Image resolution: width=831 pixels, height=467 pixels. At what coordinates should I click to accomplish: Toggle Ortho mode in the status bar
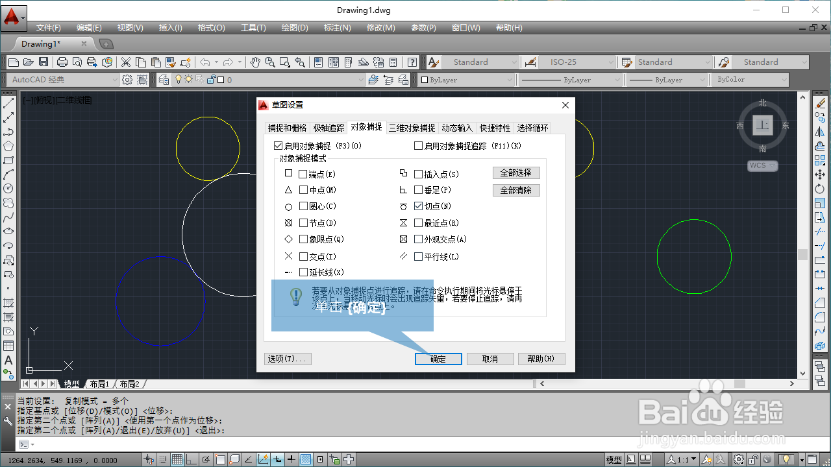point(192,460)
